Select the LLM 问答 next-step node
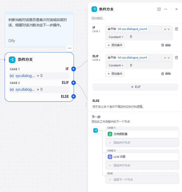The height and width of the screenshot is (192, 182). 142,157
